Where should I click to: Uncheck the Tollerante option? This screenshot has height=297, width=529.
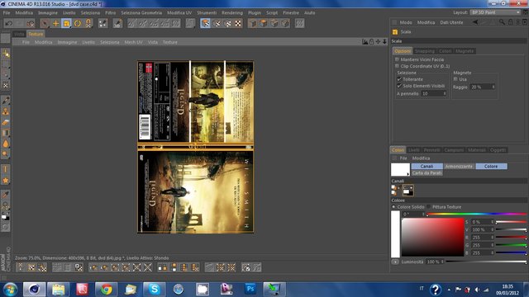[x=399, y=79]
